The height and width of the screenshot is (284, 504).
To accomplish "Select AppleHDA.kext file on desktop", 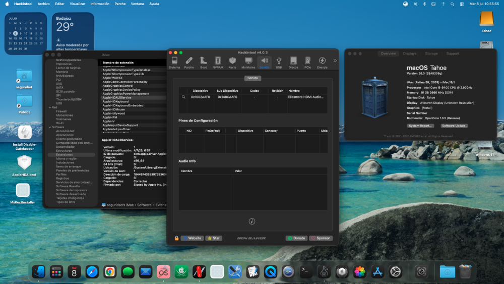I will click(x=24, y=165).
